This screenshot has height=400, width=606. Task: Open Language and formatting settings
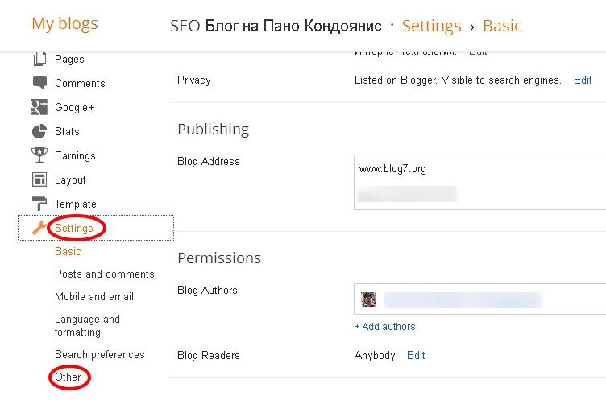[87, 325]
